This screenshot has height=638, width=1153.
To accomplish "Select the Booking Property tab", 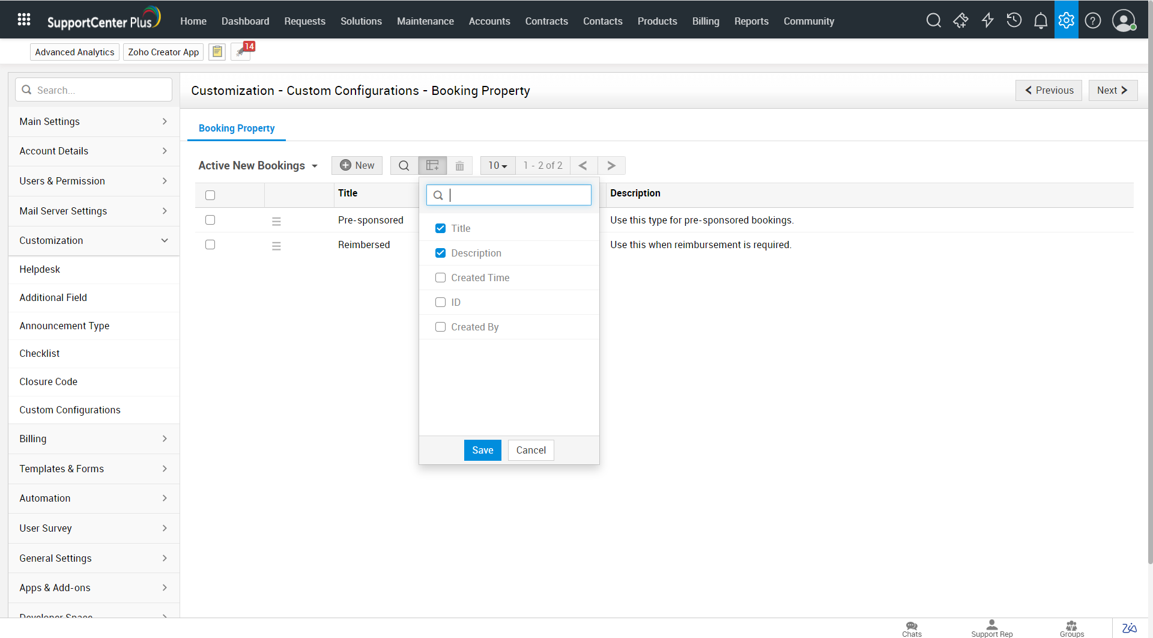I will pyautogui.click(x=237, y=129).
